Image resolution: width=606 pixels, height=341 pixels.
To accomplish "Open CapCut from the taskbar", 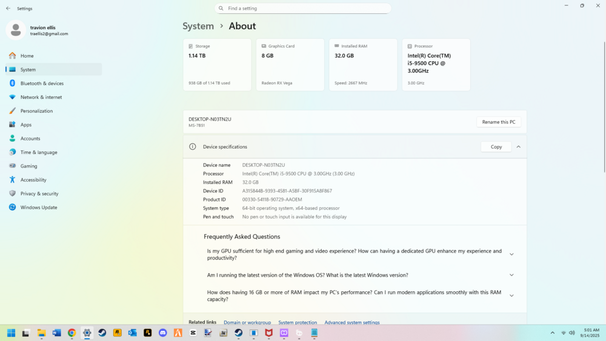I will click(193, 333).
